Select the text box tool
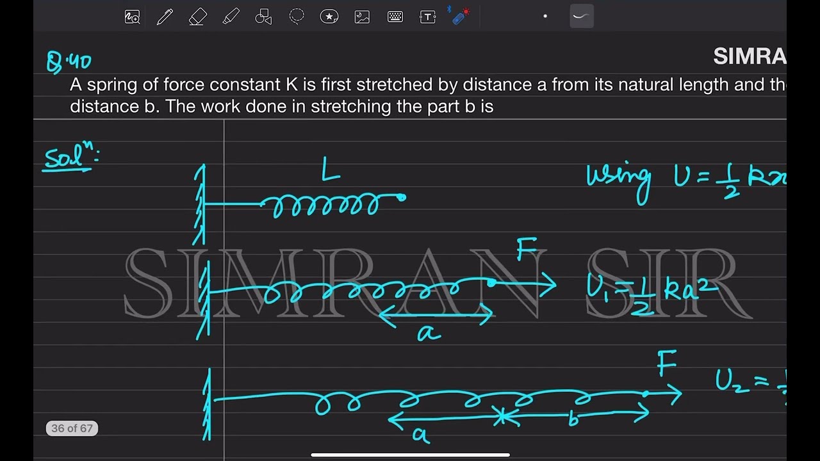This screenshot has width=820, height=461. pyautogui.click(x=428, y=17)
